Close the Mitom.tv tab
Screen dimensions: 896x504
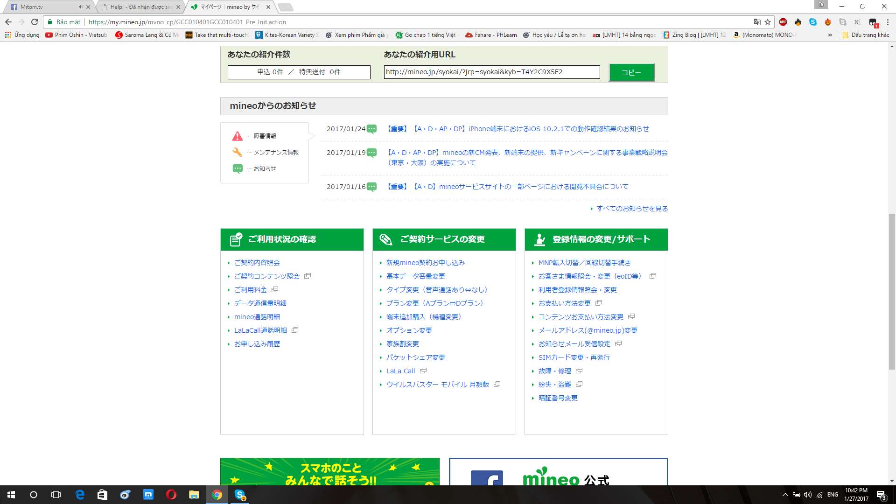pyautogui.click(x=88, y=7)
